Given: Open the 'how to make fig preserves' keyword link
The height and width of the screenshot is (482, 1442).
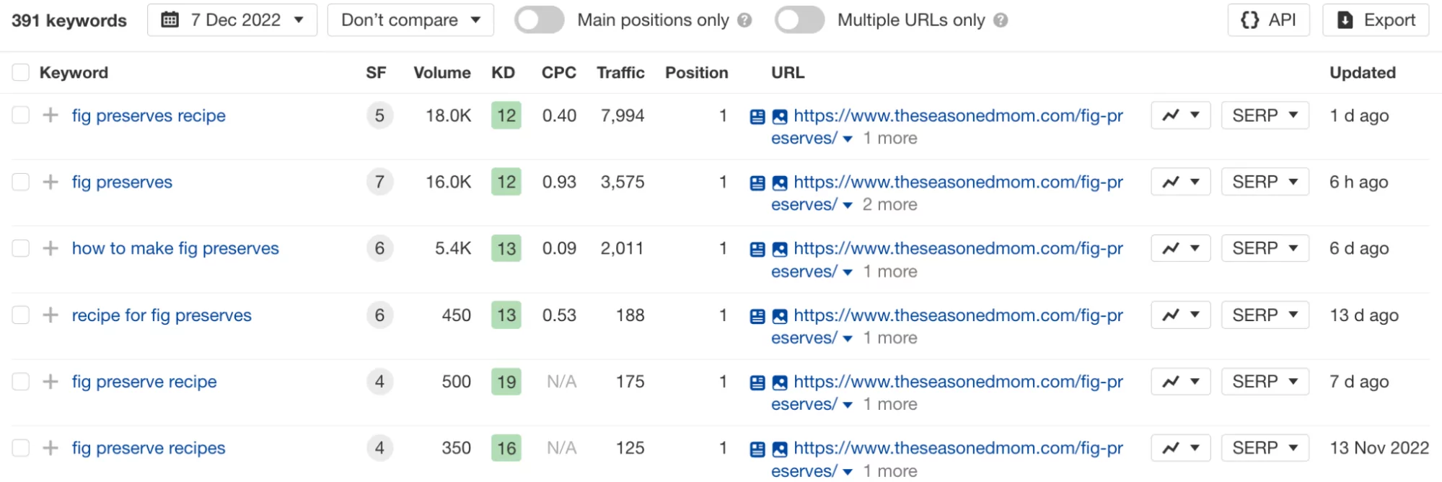Looking at the screenshot, I should tap(175, 248).
